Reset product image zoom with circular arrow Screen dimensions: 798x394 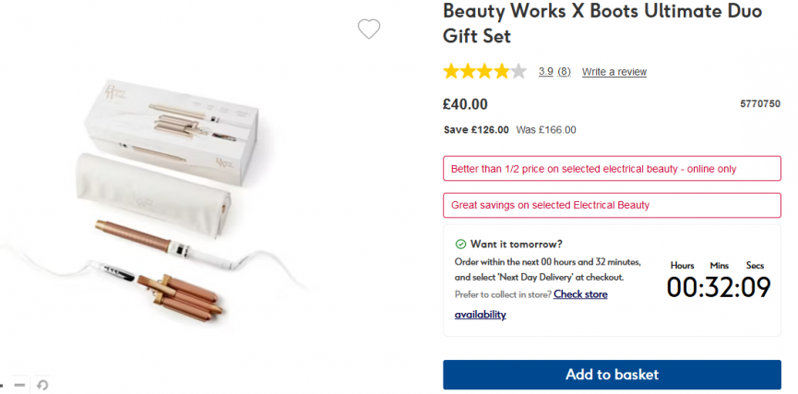point(42,384)
